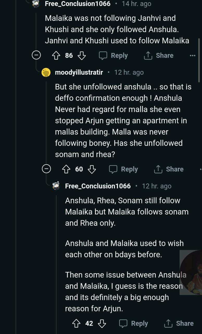Upvote the comment with 86 points
The height and width of the screenshot is (334, 202).
(x=56, y=55)
